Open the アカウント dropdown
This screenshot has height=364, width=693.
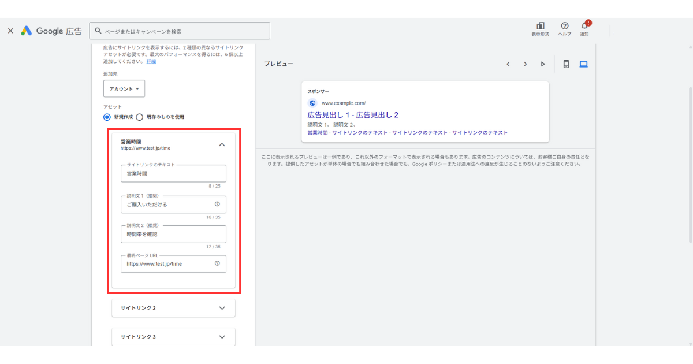124,88
